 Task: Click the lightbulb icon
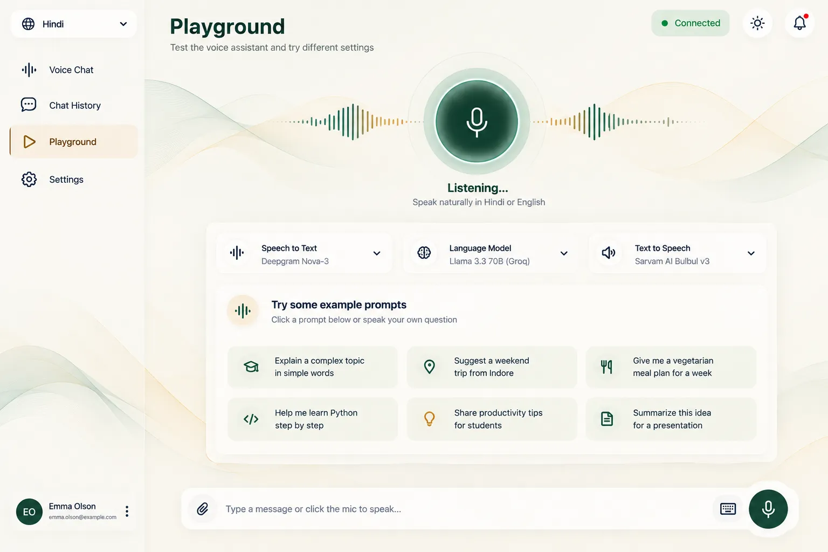(430, 419)
